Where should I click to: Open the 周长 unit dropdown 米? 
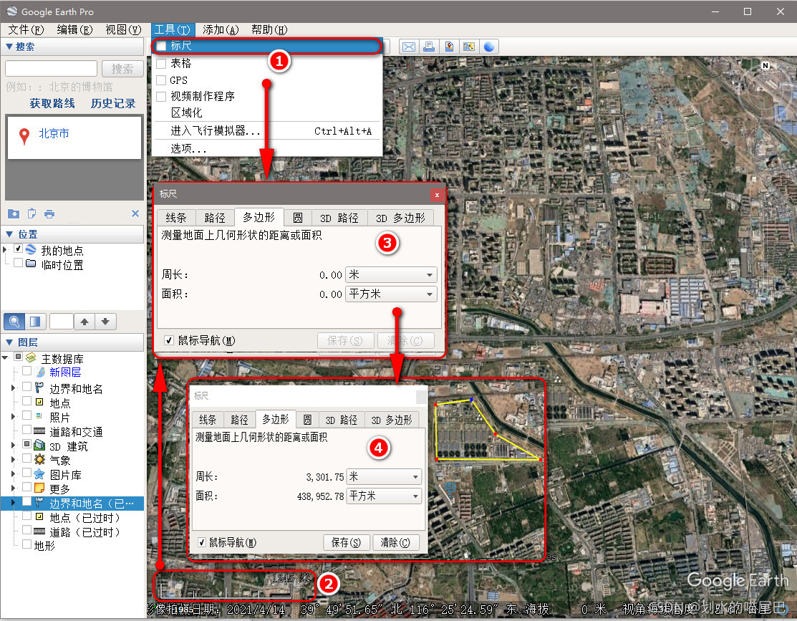coord(391,274)
